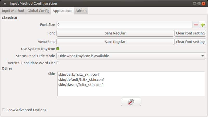Enable Vertical Candidate Word List

(58, 63)
